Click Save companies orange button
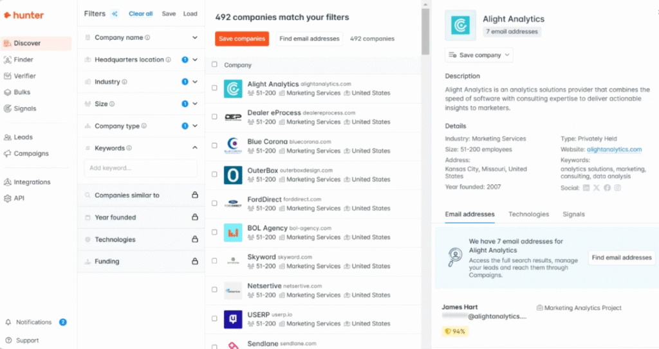The width and height of the screenshot is (659, 349). coord(242,39)
